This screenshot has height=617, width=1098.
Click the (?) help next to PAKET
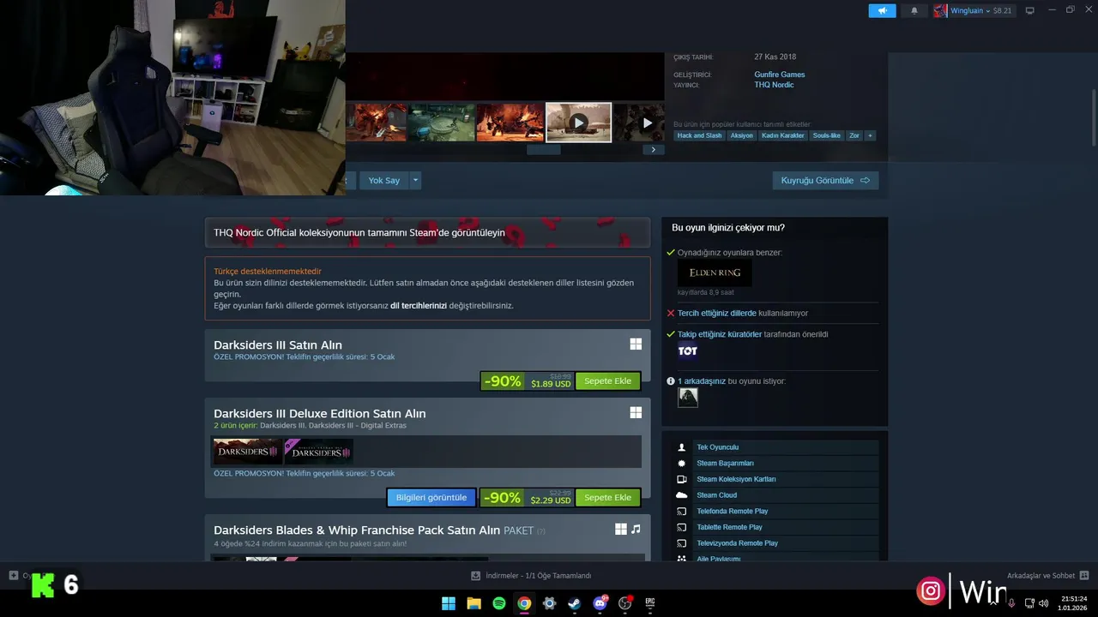pyautogui.click(x=540, y=531)
